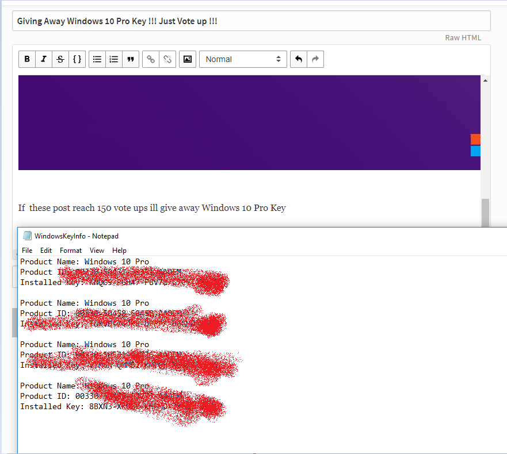The image size is (507, 454).
Task: Remove link with unlink icon
Action: (167, 59)
